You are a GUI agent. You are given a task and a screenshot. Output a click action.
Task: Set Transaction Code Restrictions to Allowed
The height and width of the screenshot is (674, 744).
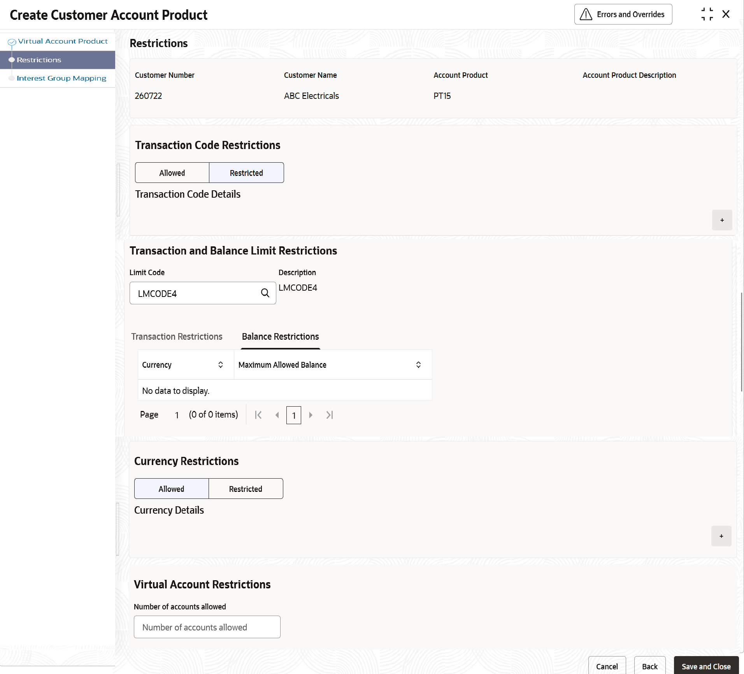click(172, 173)
